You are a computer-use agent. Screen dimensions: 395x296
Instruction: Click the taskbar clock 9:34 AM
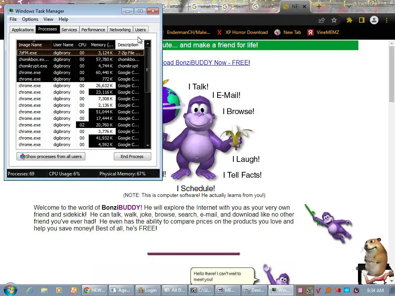[x=375, y=291]
